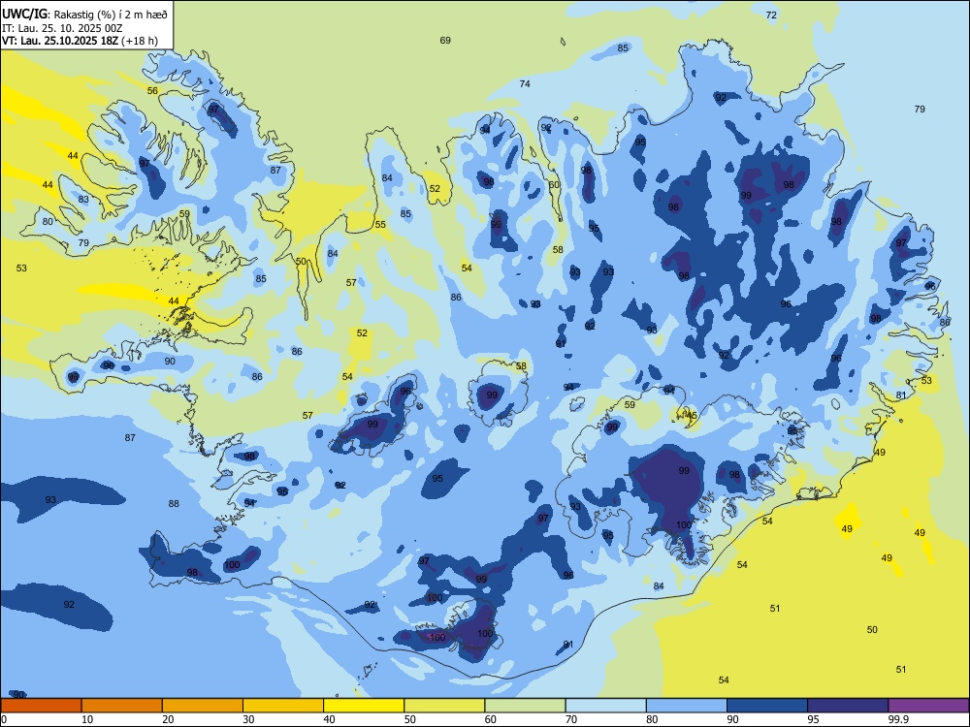970x727 pixels.
Task: Select the 20–30 legend color band
Action: click(x=203, y=706)
